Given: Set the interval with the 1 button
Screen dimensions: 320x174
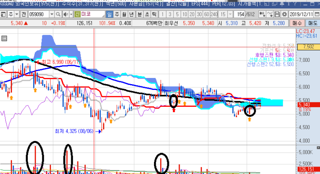Looking at the screenshot, I should pos(162,14).
